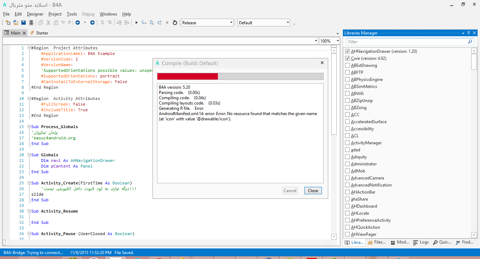Run the project with the play icon
480x259 pixels.
coord(137,23)
